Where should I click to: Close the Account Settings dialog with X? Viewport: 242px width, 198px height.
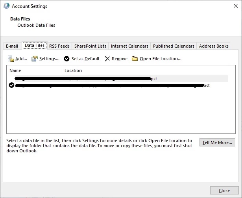236,6
